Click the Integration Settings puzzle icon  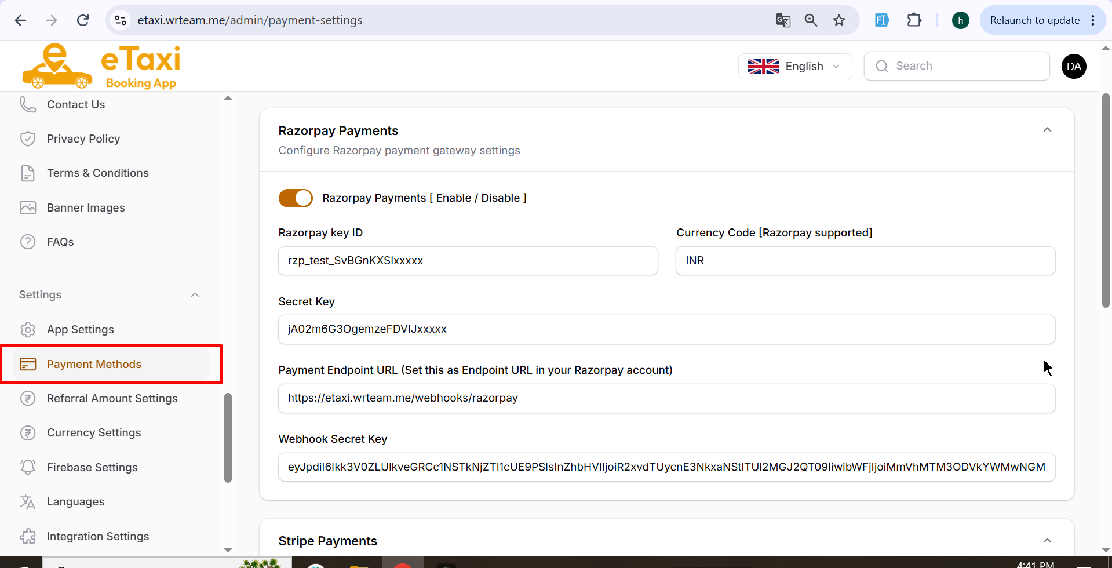(x=28, y=536)
